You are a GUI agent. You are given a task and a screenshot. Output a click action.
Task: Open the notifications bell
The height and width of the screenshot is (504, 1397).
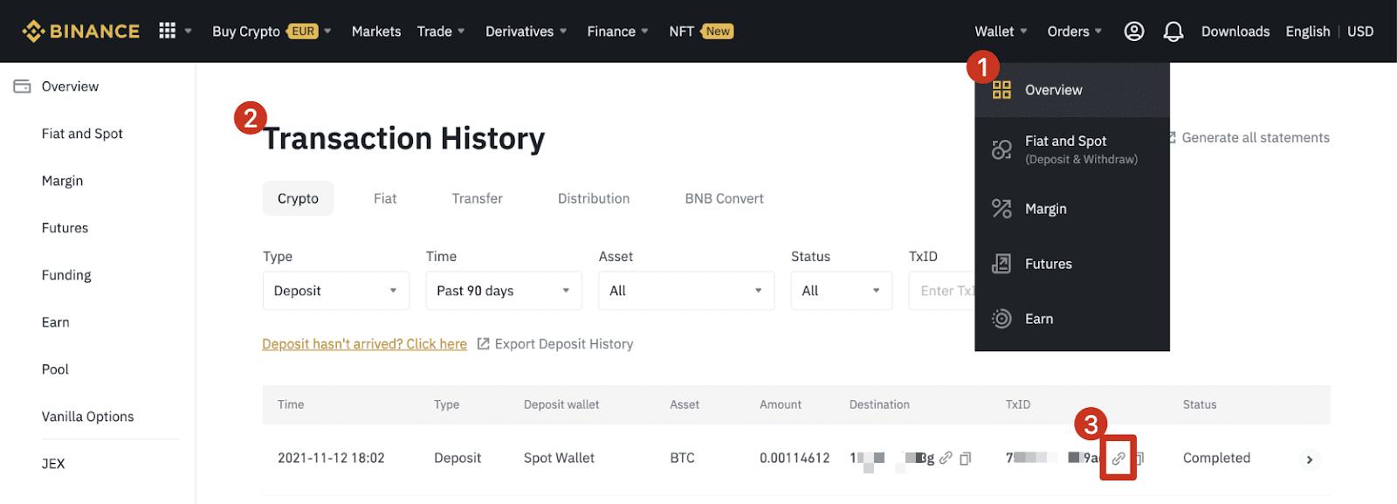coord(1173,31)
